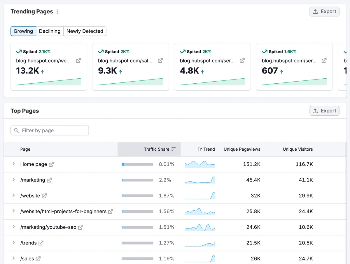Screen dimensions: 350x264
Task: Open external link for /trends page
Action: tap(40, 243)
